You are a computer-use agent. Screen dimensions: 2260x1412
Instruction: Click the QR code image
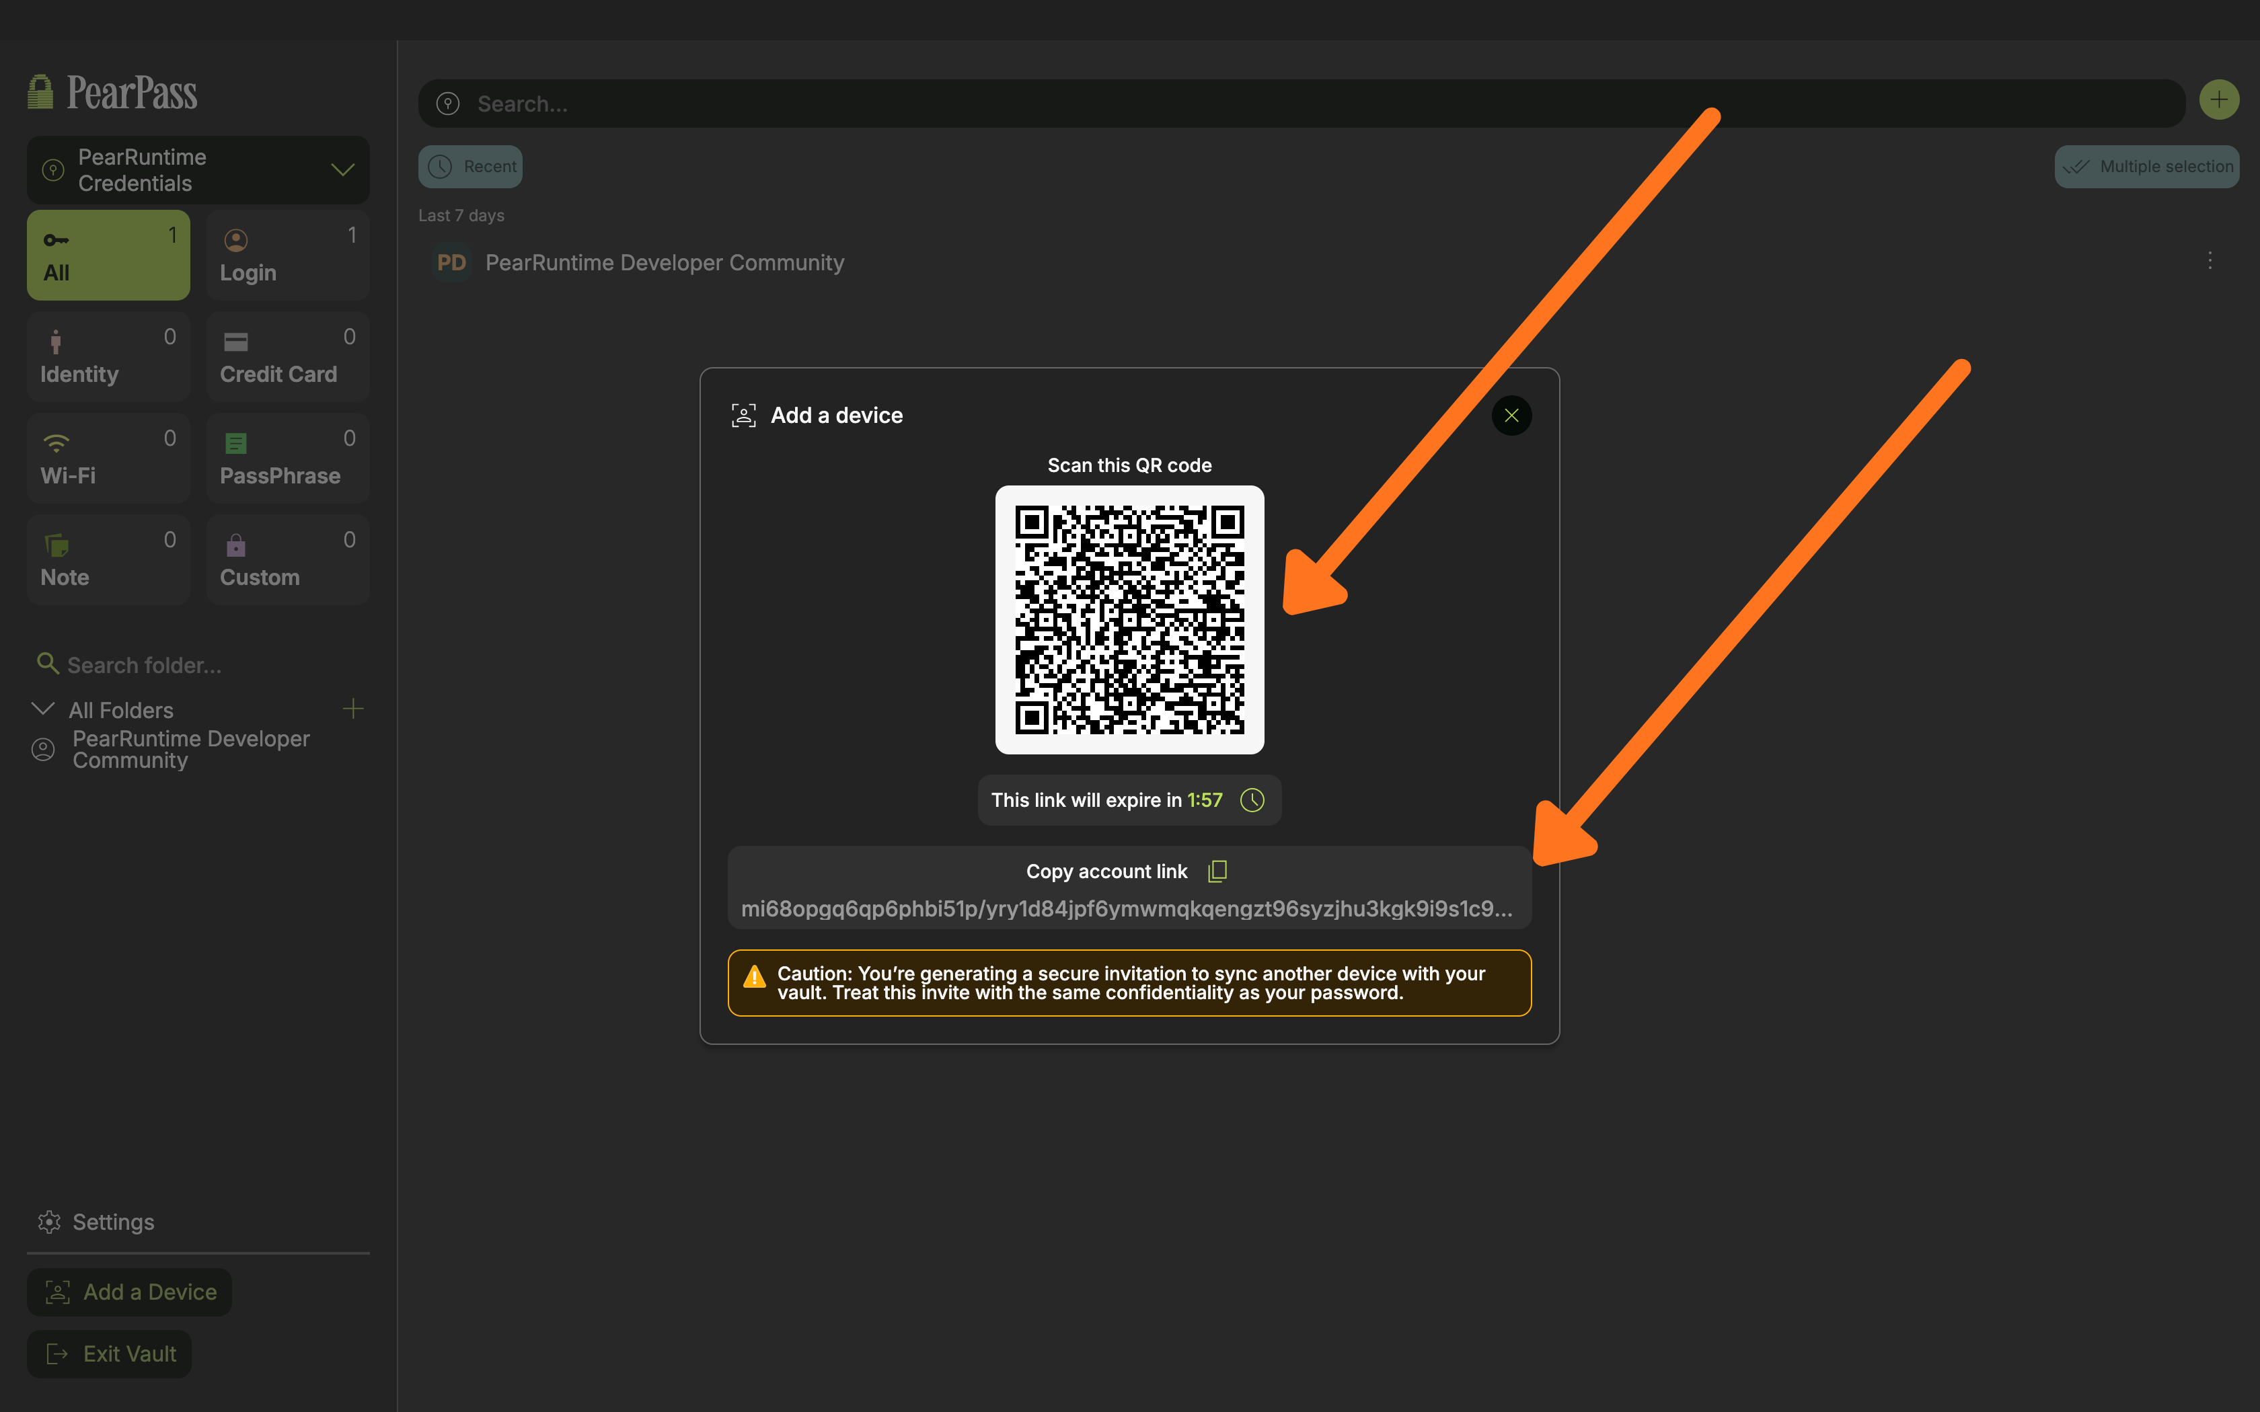[1129, 619]
